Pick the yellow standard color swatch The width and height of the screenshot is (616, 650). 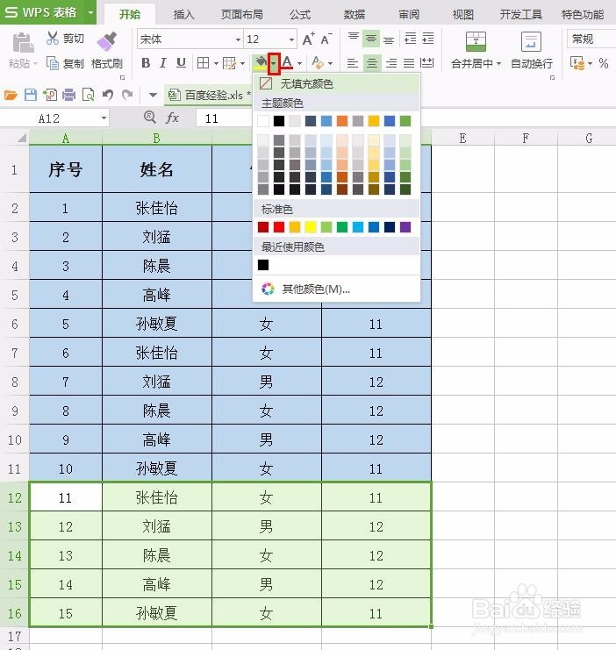[x=311, y=226]
